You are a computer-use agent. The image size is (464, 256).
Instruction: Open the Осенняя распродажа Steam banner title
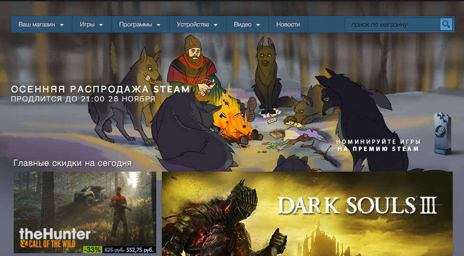(x=100, y=89)
